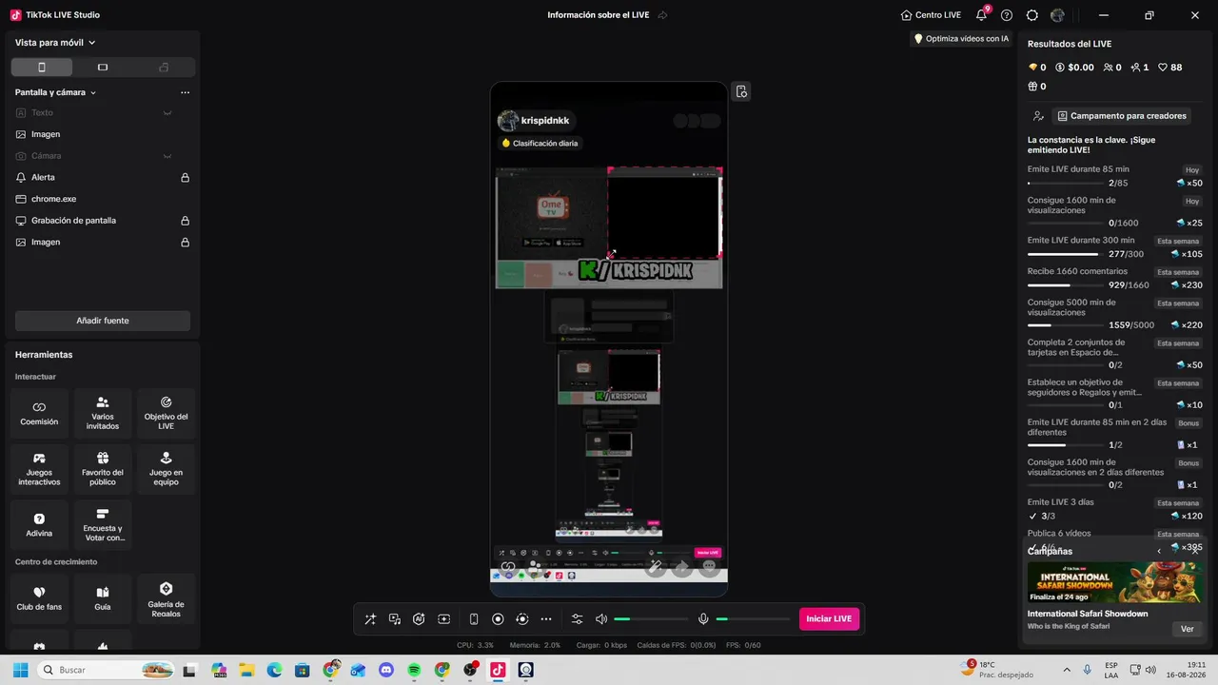
Task: Open the Adivina tool
Action: pyautogui.click(x=39, y=526)
